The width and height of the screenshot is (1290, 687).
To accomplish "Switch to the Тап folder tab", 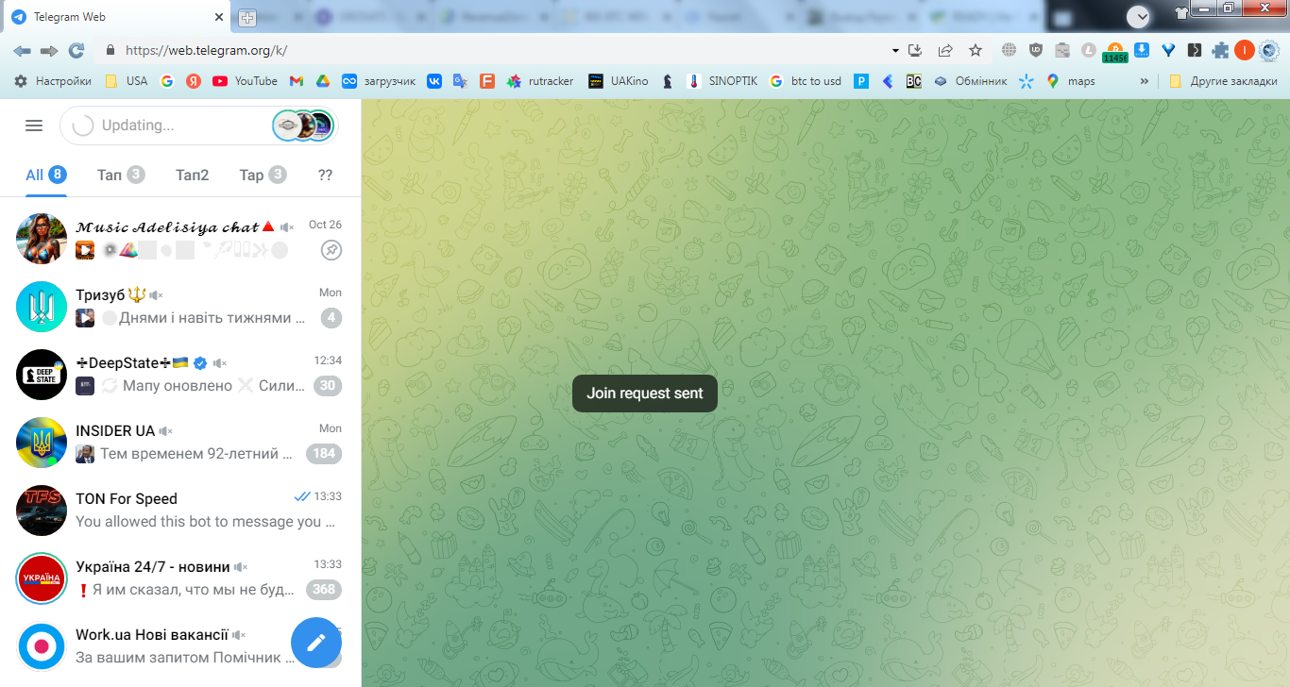I will [x=121, y=175].
